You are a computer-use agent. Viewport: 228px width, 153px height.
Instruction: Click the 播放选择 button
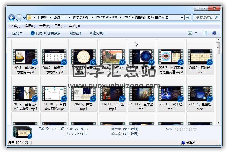coord(75,33)
